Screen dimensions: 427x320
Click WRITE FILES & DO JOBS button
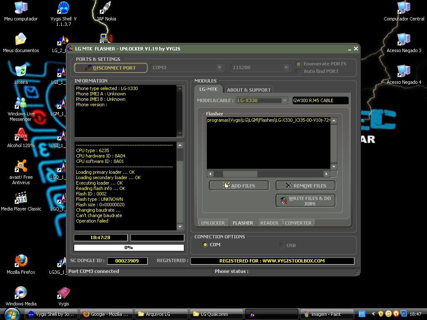click(x=306, y=201)
